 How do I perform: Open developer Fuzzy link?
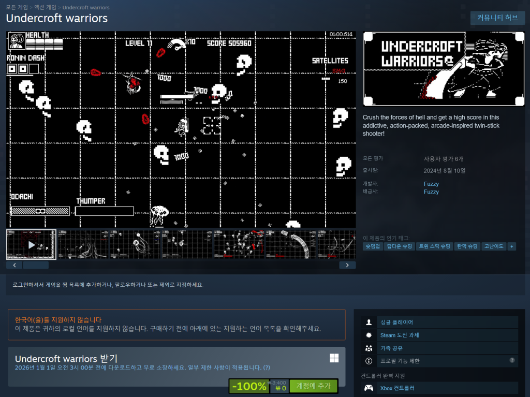click(431, 184)
